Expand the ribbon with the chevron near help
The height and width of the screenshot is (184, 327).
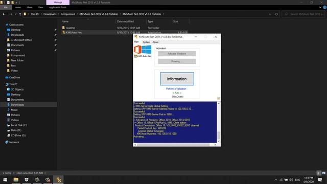coord(320,7)
